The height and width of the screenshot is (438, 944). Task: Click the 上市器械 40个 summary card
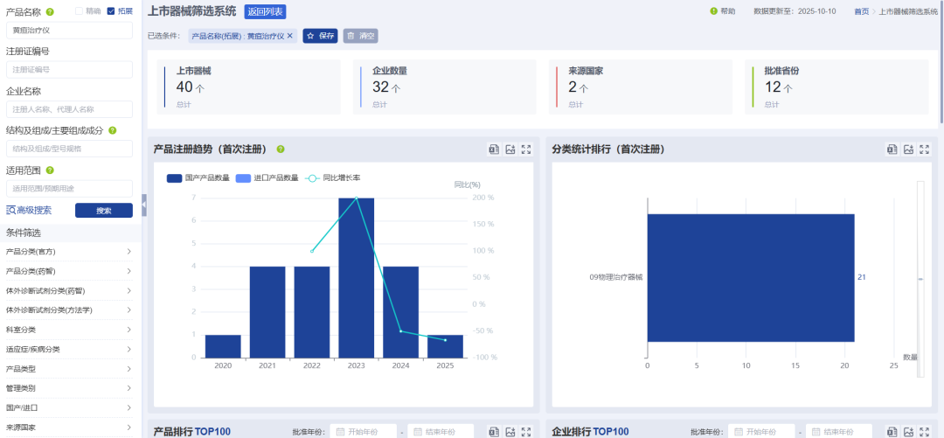coord(248,87)
